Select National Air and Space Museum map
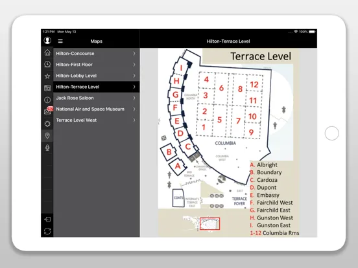 click(x=97, y=109)
